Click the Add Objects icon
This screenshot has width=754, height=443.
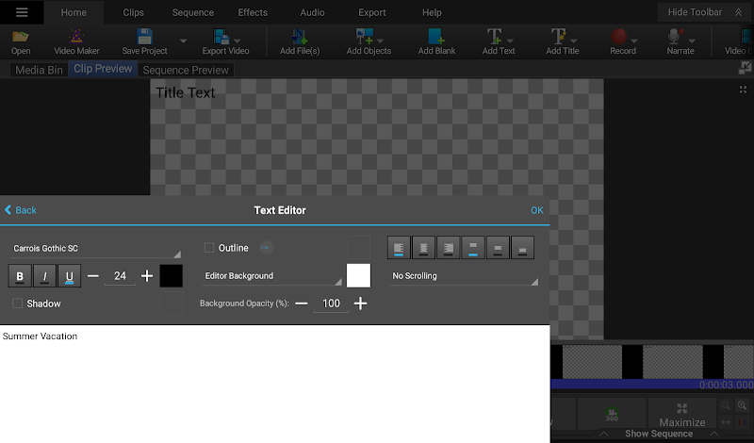click(364, 37)
